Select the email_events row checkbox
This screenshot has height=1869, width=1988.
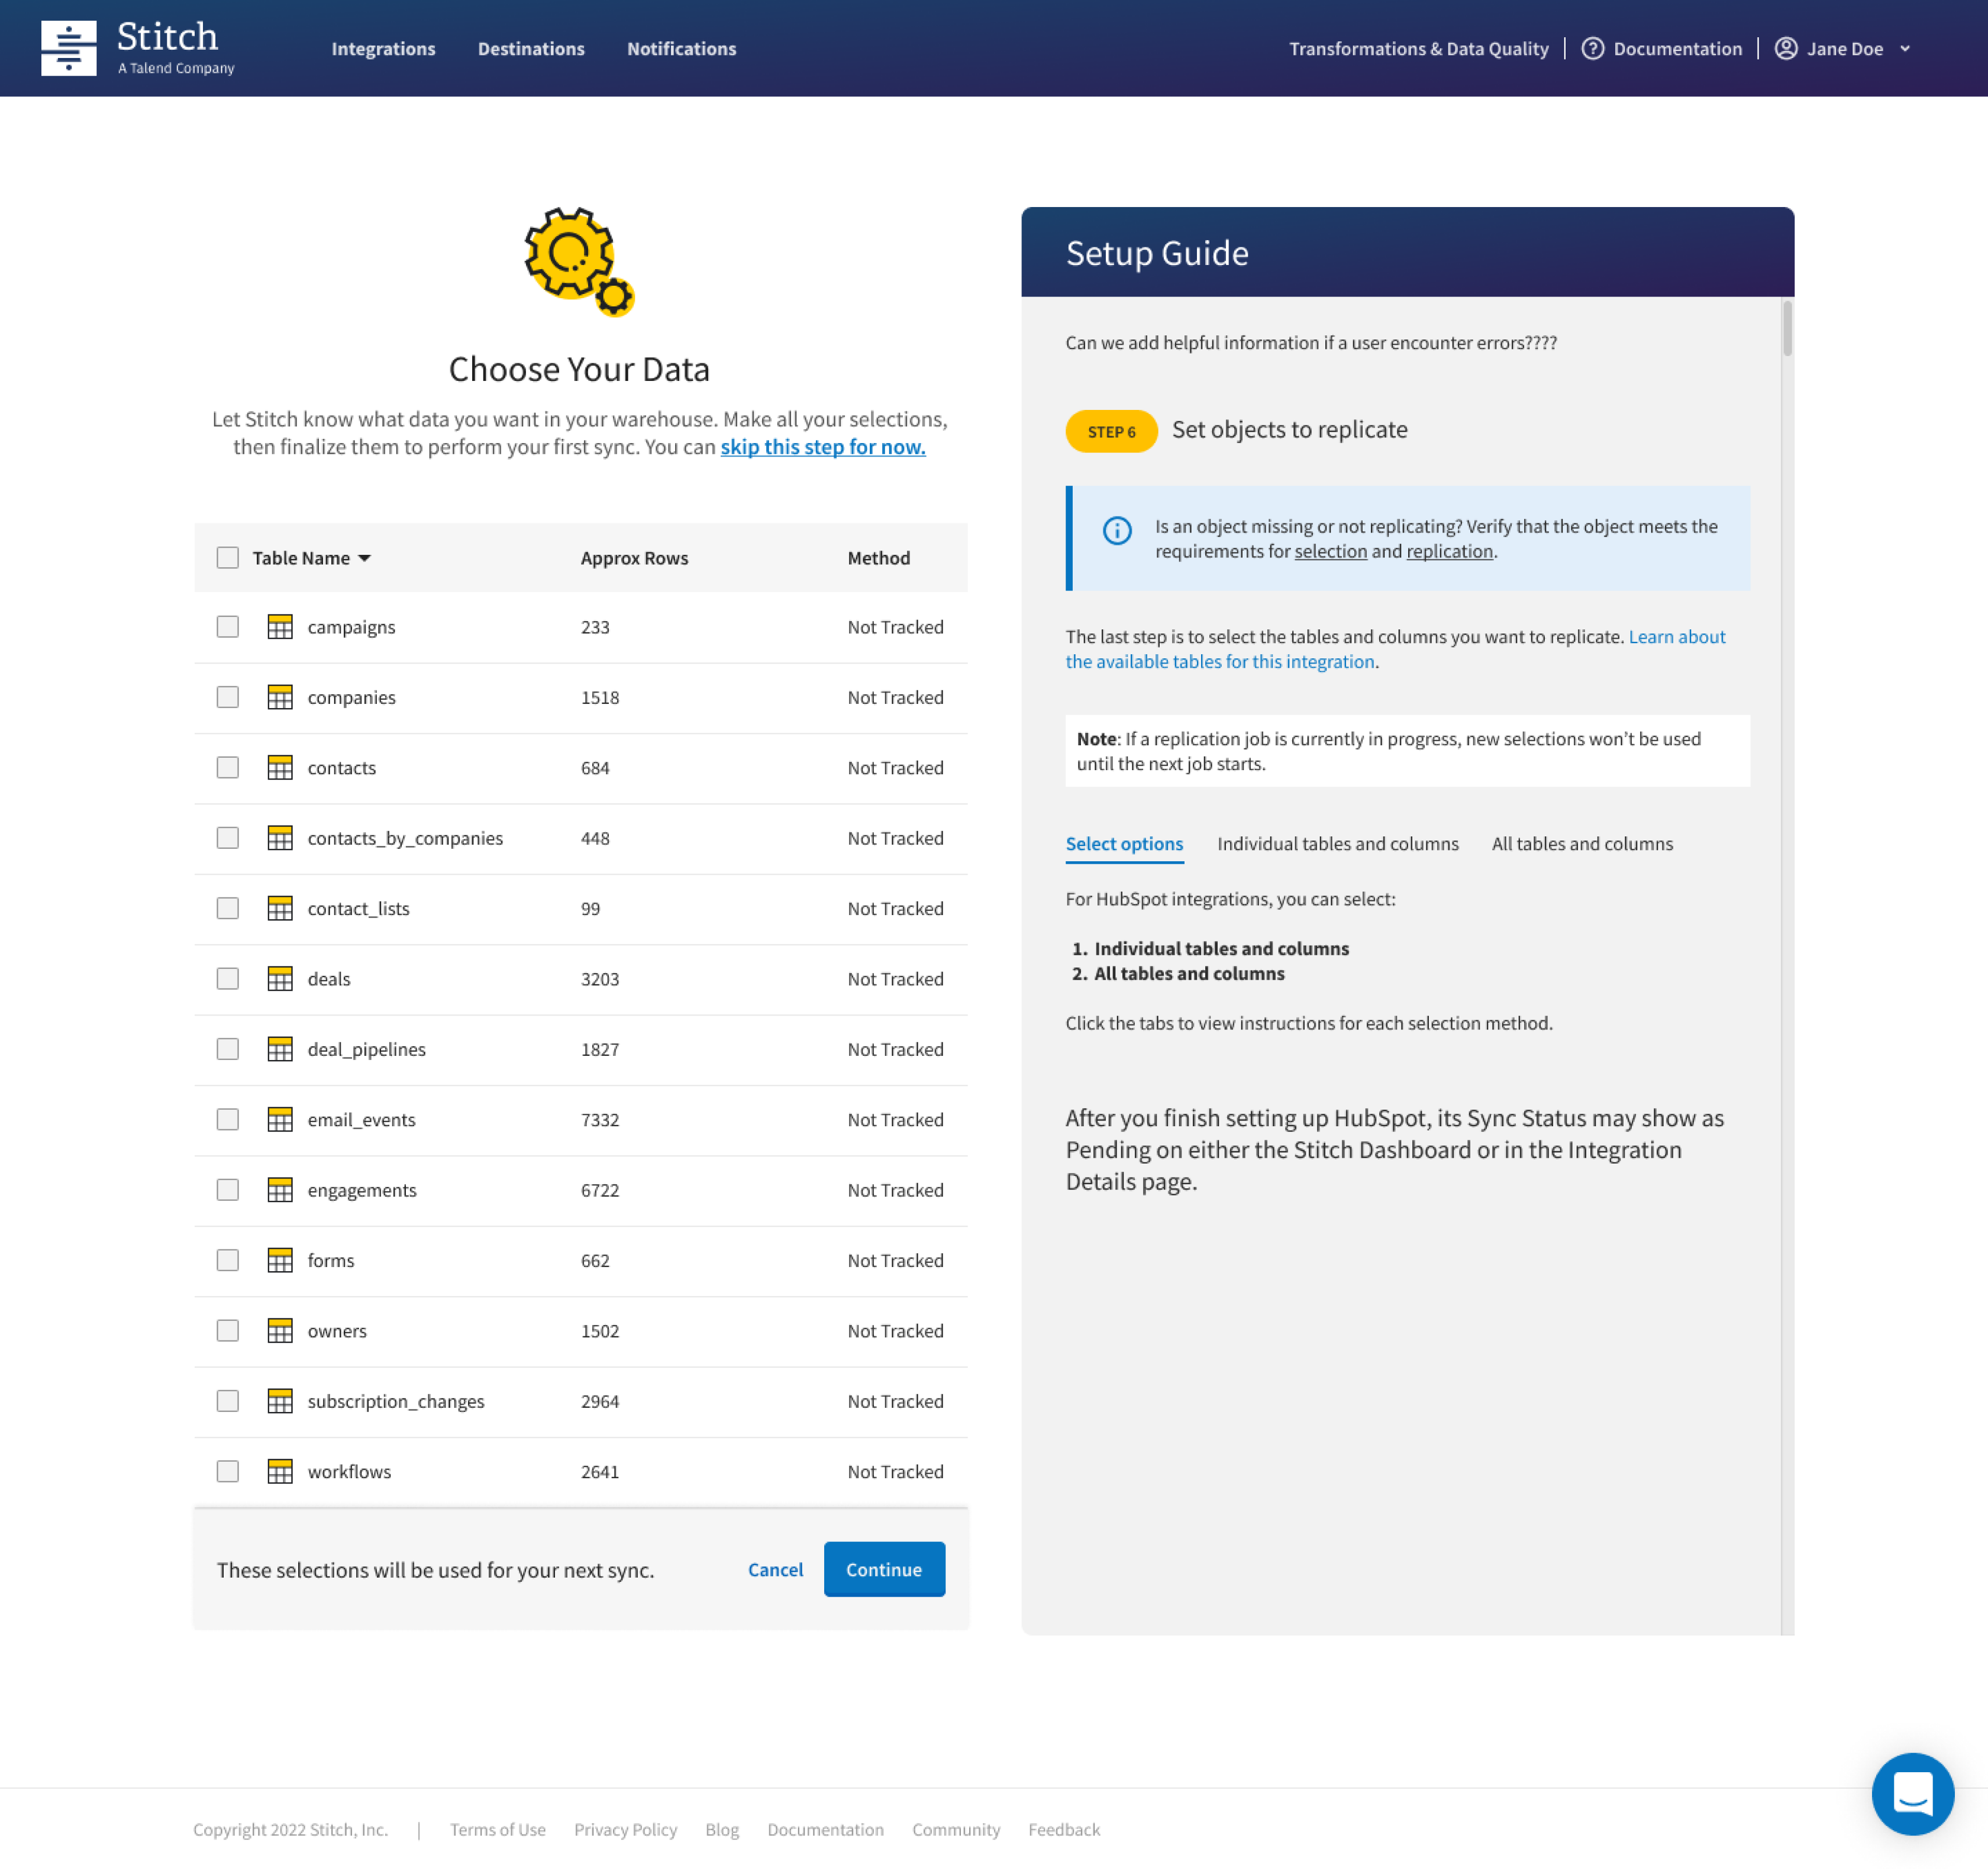pos(228,1120)
